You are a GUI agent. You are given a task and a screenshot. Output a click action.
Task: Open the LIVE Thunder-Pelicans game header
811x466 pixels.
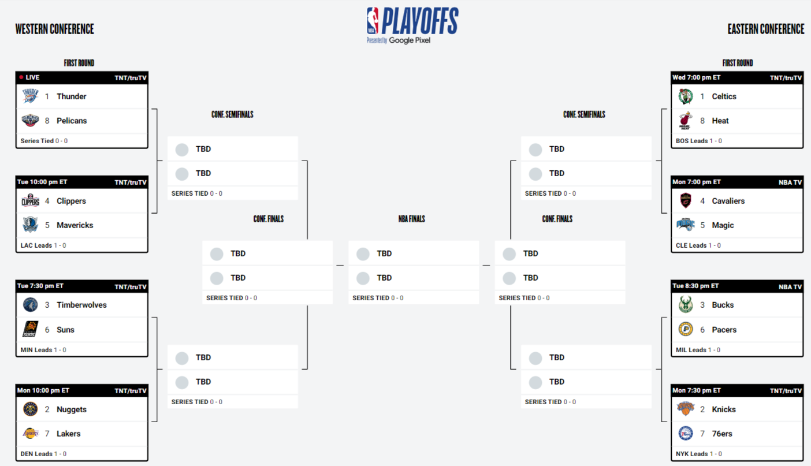click(82, 77)
